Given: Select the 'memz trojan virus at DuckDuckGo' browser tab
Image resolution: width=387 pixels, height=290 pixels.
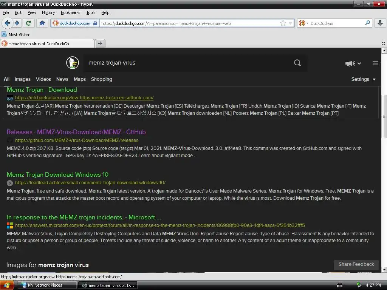Looking at the screenshot, I should pos(47,44).
